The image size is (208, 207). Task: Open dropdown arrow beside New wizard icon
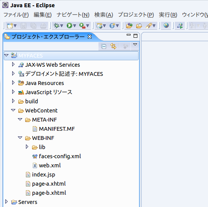[15, 26]
